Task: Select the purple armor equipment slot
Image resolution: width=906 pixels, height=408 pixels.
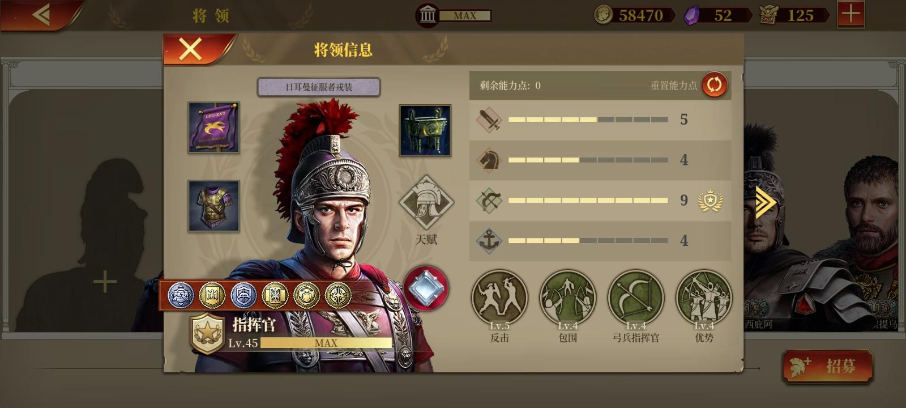Action: [x=213, y=206]
